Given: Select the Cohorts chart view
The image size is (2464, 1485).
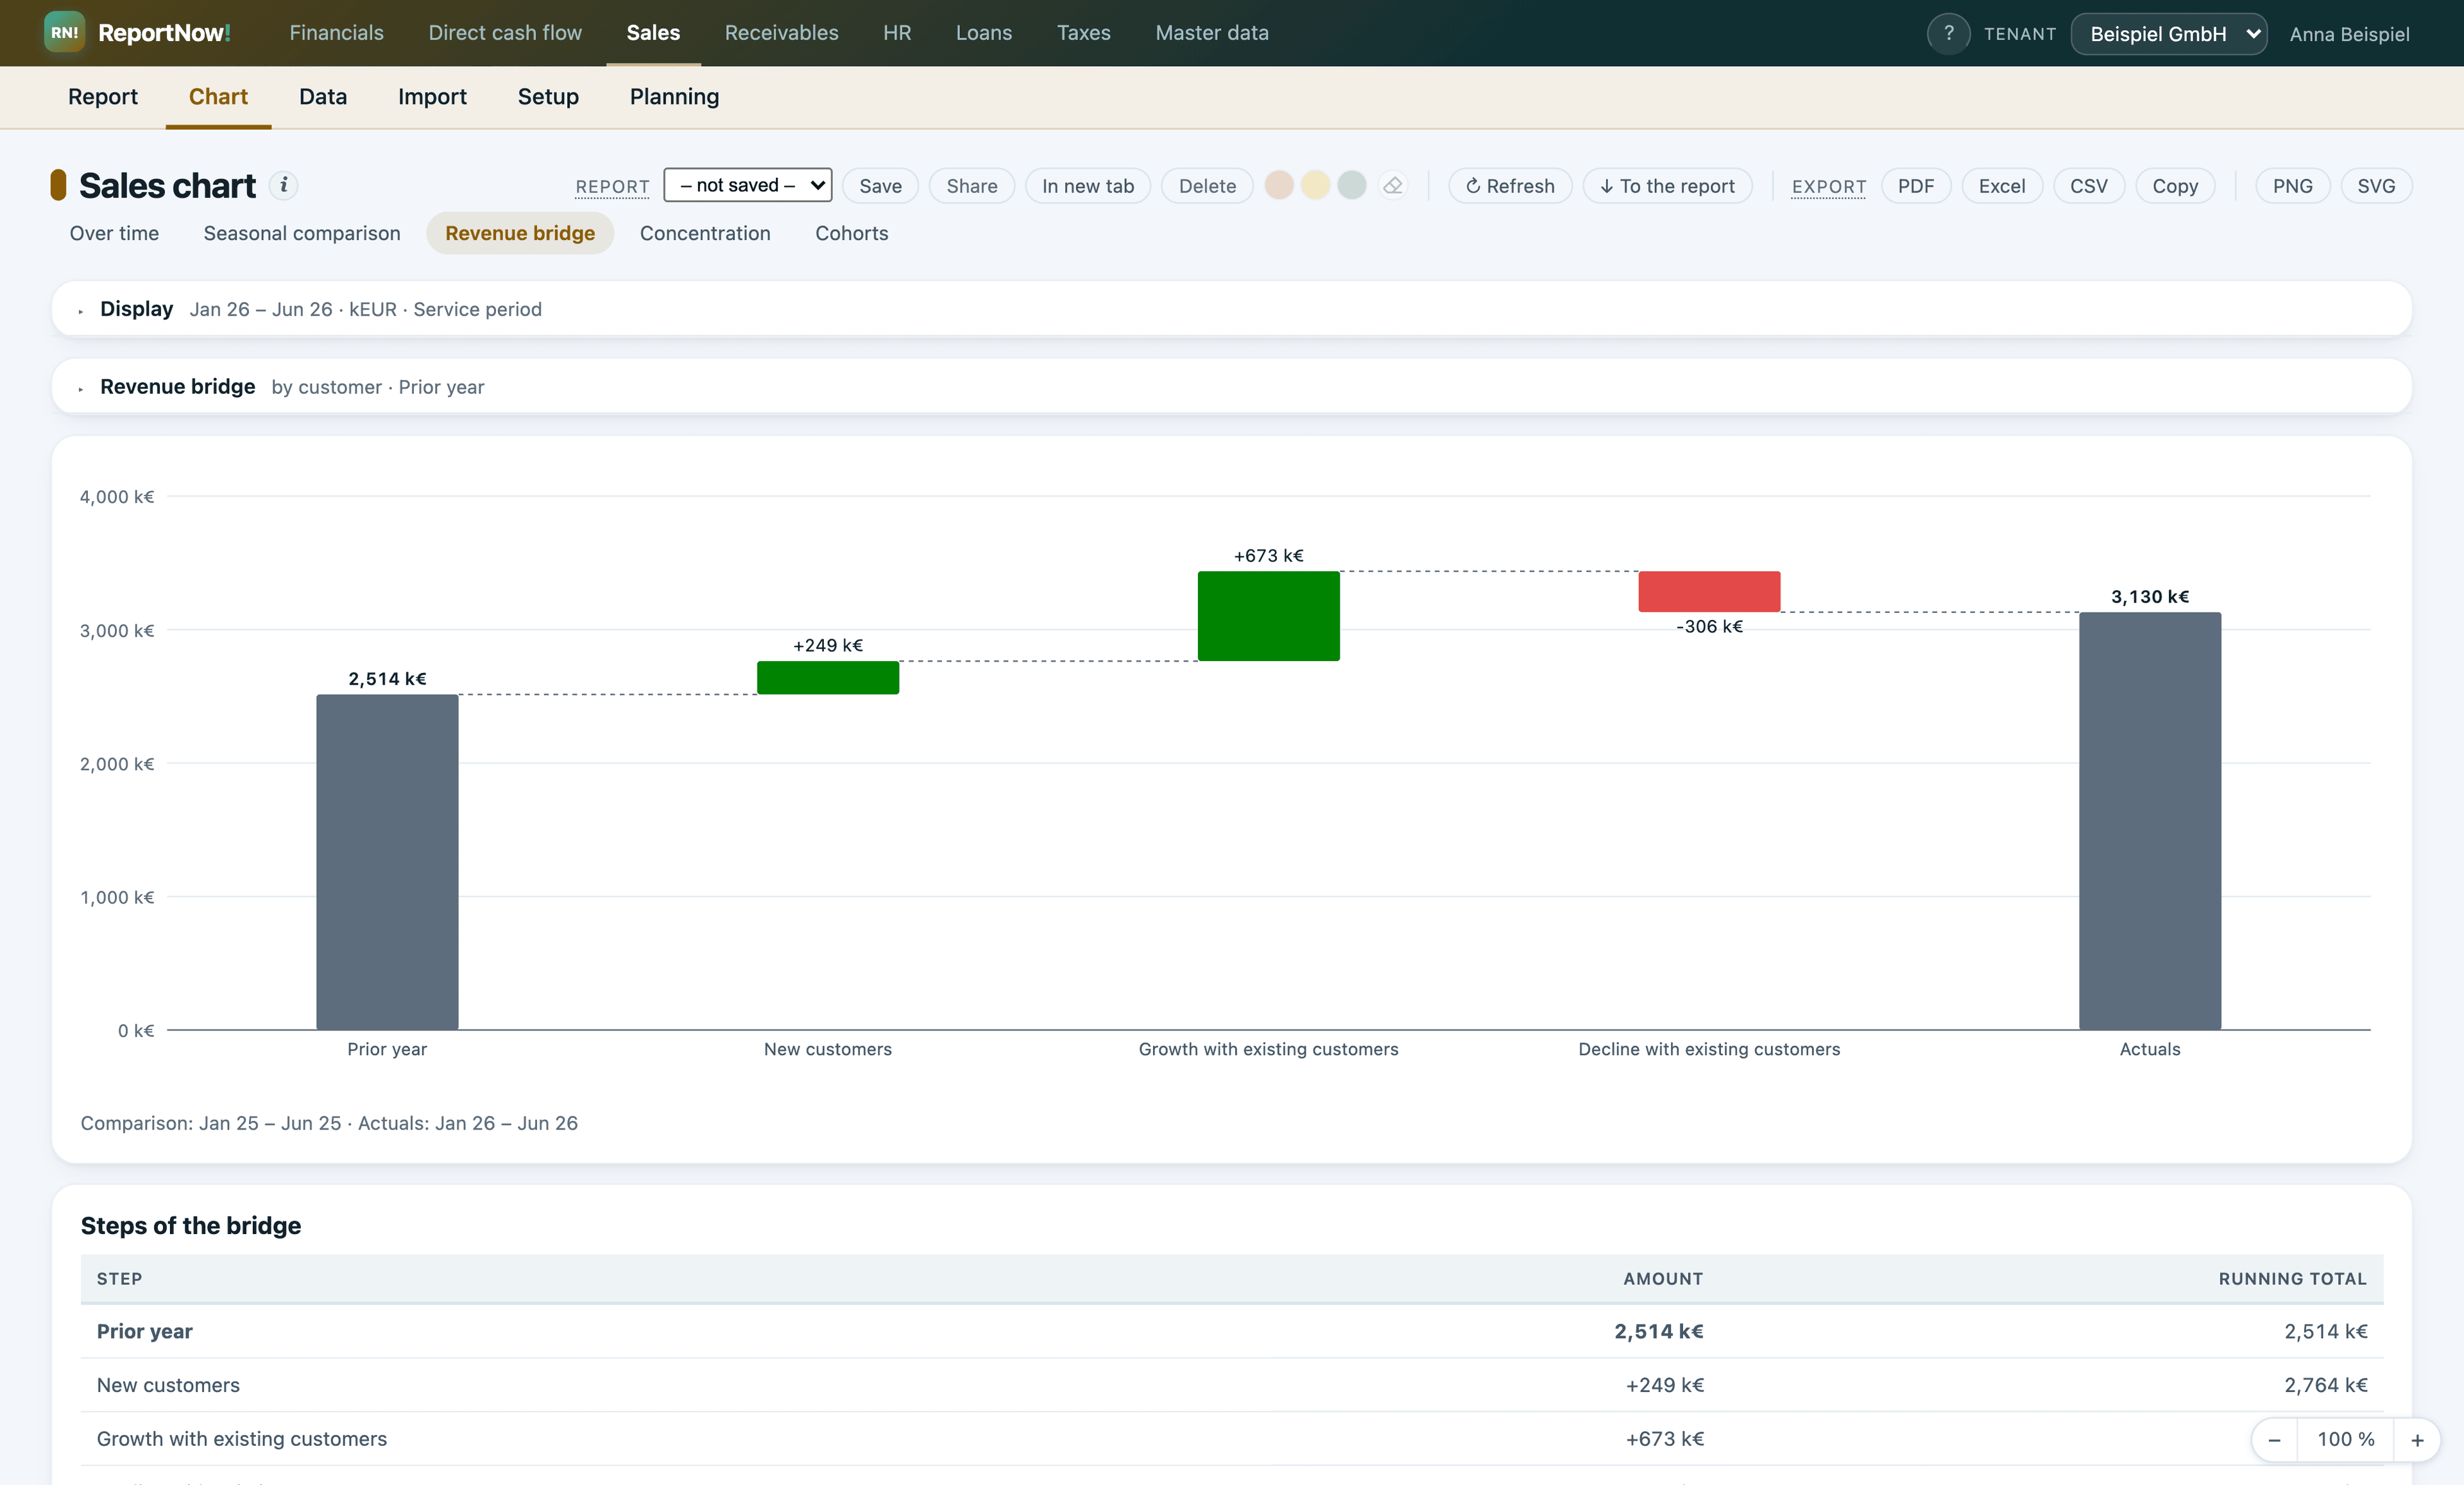Looking at the screenshot, I should click(x=851, y=233).
